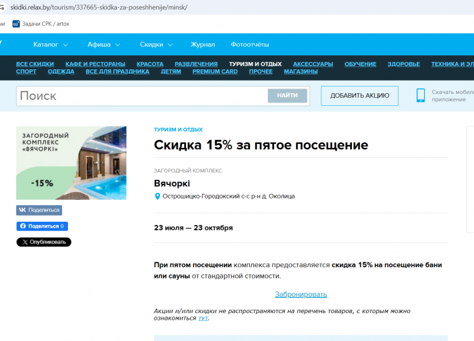
Task: Expand the Афиша dropdown
Action: pos(104,45)
